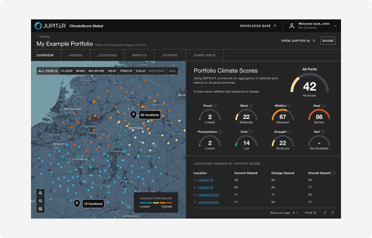Screen dimensions: 372x238
Task: Click the Current Hazard column header
Action: pyautogui.click(x=246, y=173)
